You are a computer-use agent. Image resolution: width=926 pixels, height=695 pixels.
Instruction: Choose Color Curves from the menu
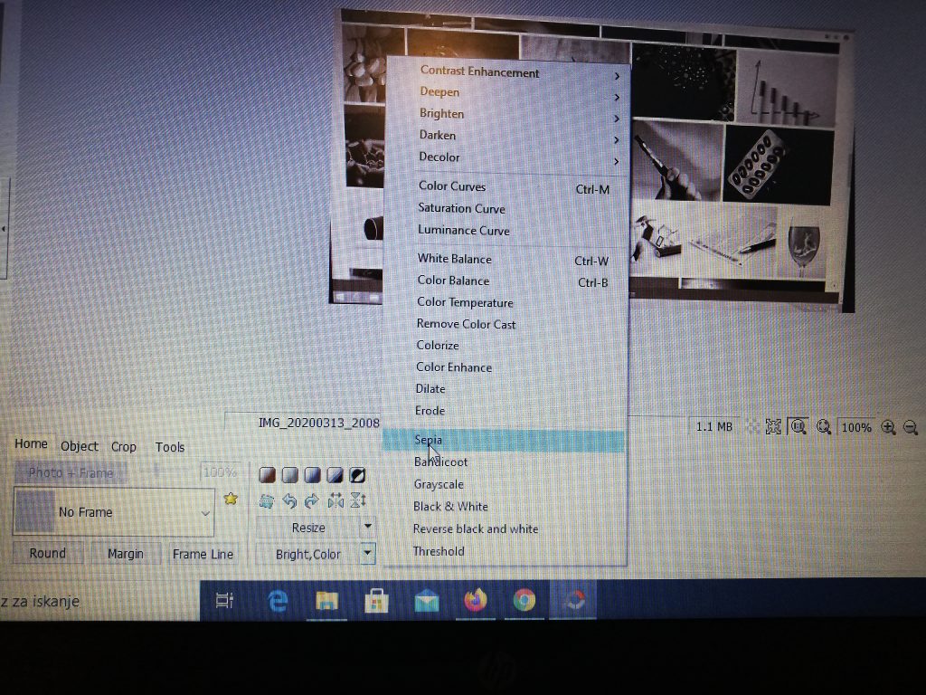point(505,186)
